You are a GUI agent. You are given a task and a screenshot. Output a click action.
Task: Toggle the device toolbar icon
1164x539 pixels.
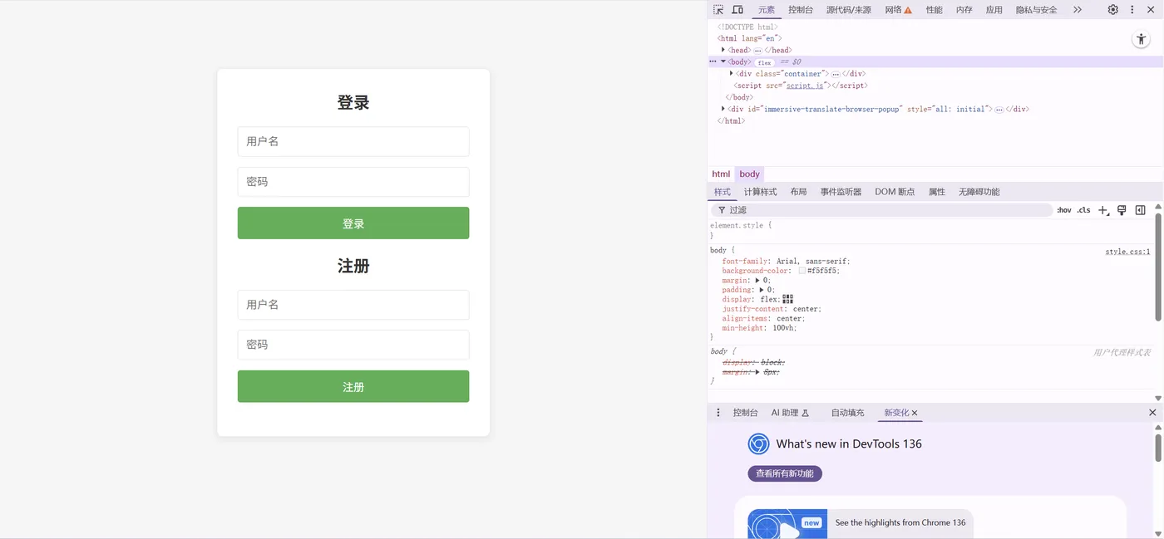[x=737, y=10]
